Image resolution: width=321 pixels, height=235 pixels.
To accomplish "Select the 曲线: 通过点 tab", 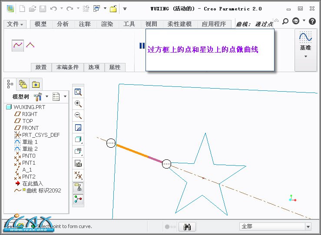I will (x=254, y=24).
